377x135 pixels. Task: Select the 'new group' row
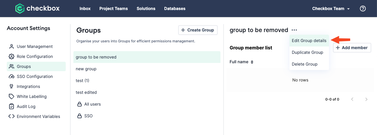click(x=147, y=69)
